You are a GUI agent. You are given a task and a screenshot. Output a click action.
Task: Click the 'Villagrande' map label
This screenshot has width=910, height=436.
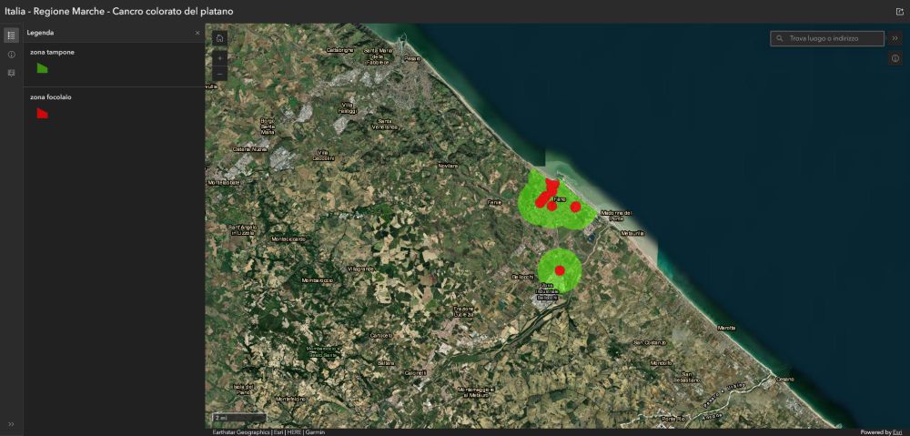pyautogui.click(x=359, y=269)
